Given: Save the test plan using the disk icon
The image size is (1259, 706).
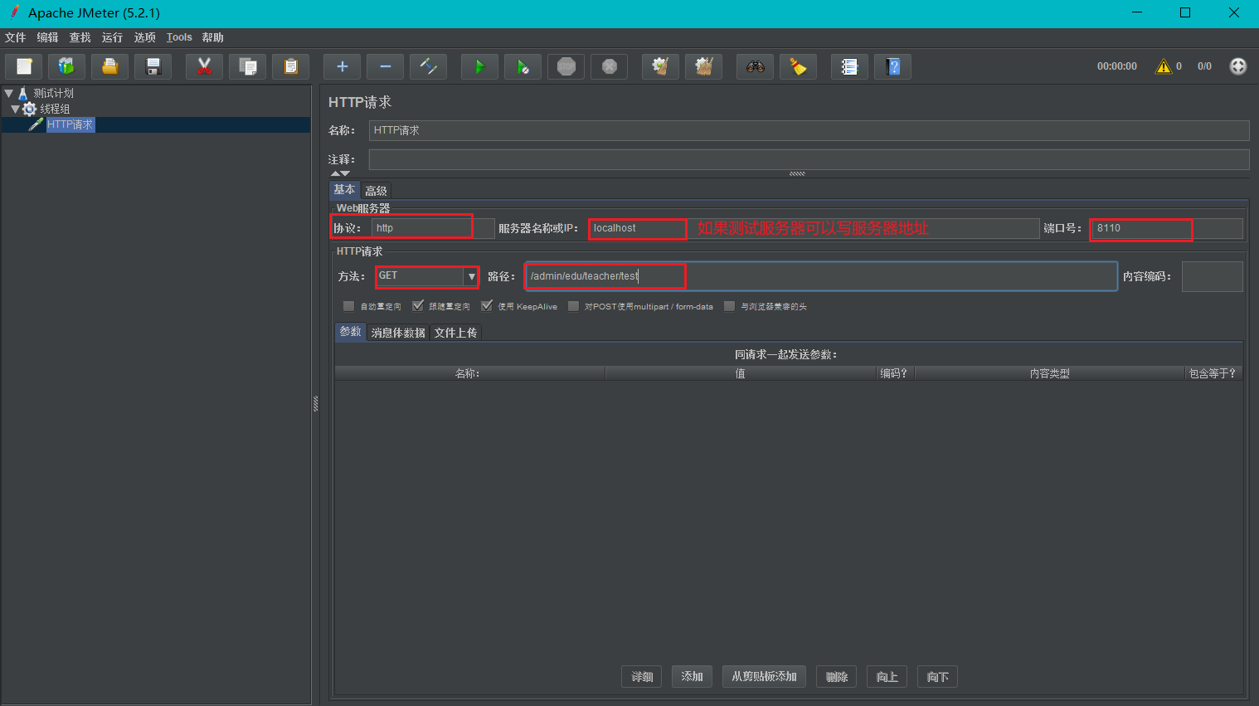Looking at the screenshot, I should [153, 66].
